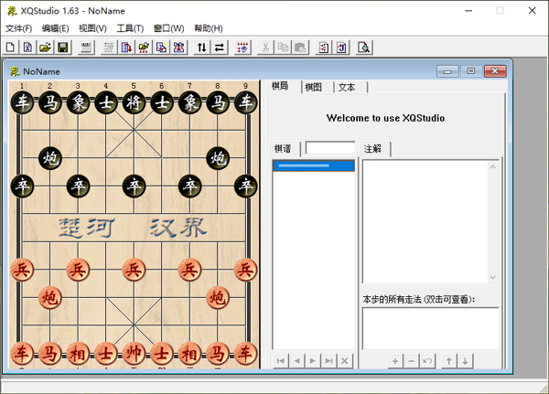Click the magnifier preview toolbar icon
The width and height of the screenshot is (549, 394).
pyautogui.click(x=363, y=47)
